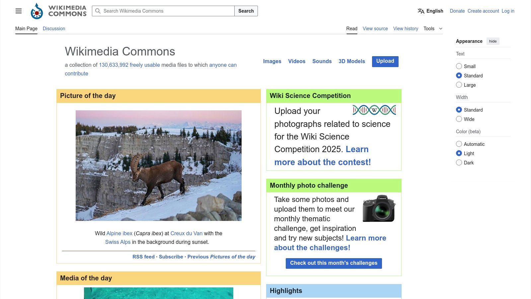Click the language translate icon
Screen dimensions: 531x299
click(x=421, y=11)
